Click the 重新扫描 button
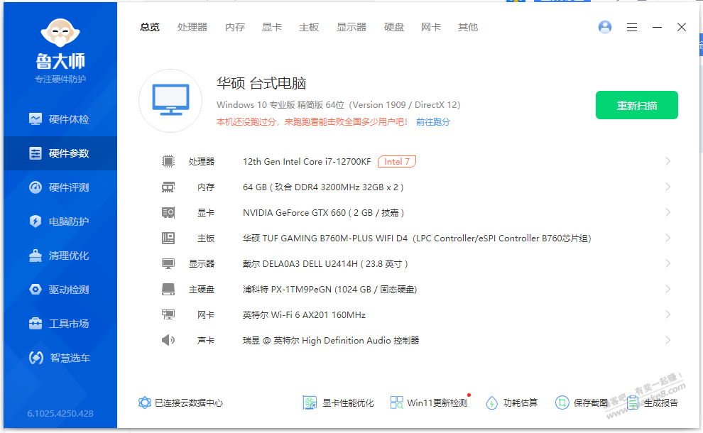 637,105
